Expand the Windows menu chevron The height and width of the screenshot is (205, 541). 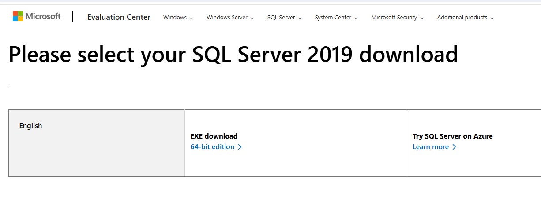[x=192, y=18]
